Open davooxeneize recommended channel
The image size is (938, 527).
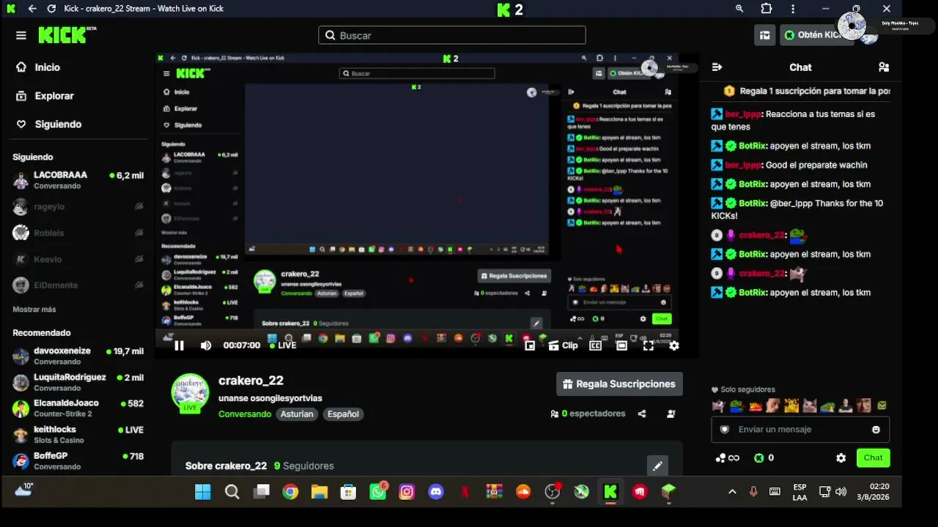(78, 356)
